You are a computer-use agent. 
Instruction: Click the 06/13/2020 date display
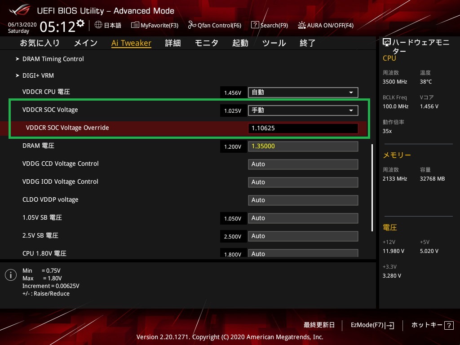(x=22, y=25)
